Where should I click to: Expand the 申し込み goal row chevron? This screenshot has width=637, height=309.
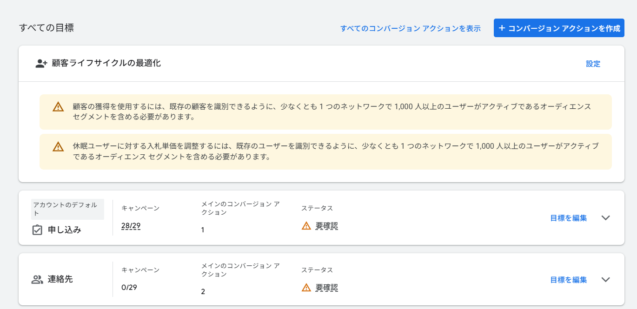[x=605, y=218]
